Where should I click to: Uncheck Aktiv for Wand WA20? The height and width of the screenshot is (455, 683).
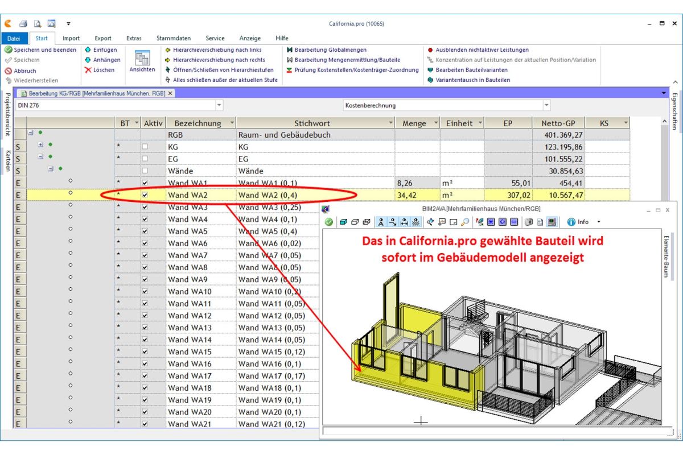(x=145, y=412)
